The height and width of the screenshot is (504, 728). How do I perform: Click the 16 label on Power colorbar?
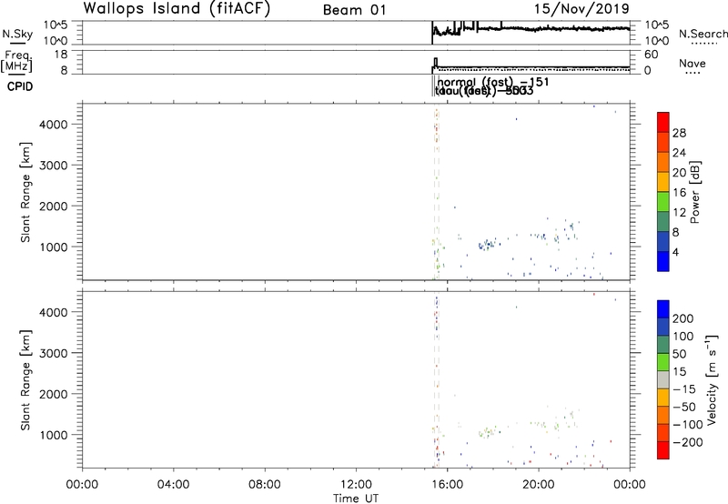(x=679, y=193)
